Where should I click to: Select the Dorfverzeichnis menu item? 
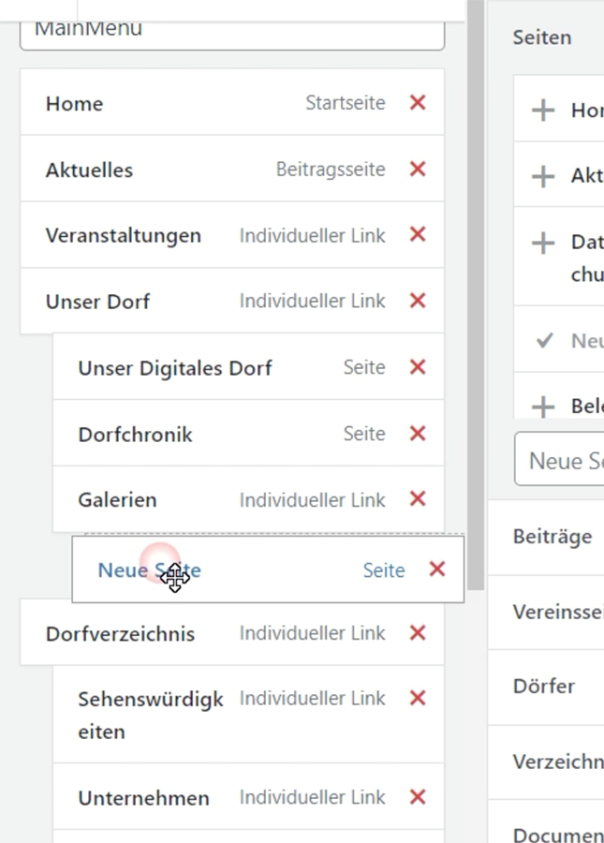(120, 634)
